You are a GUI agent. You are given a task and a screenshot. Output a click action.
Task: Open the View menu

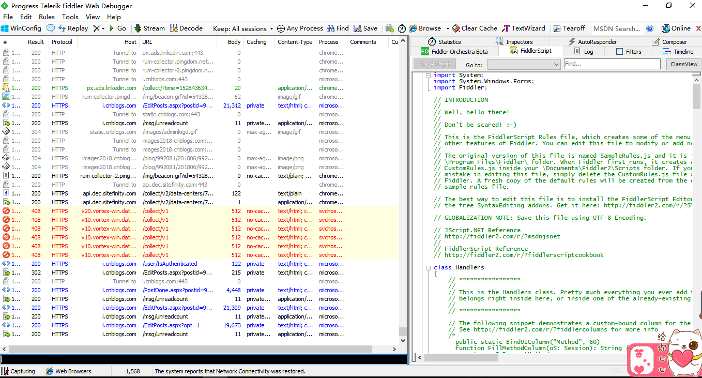tap(93, 17)
